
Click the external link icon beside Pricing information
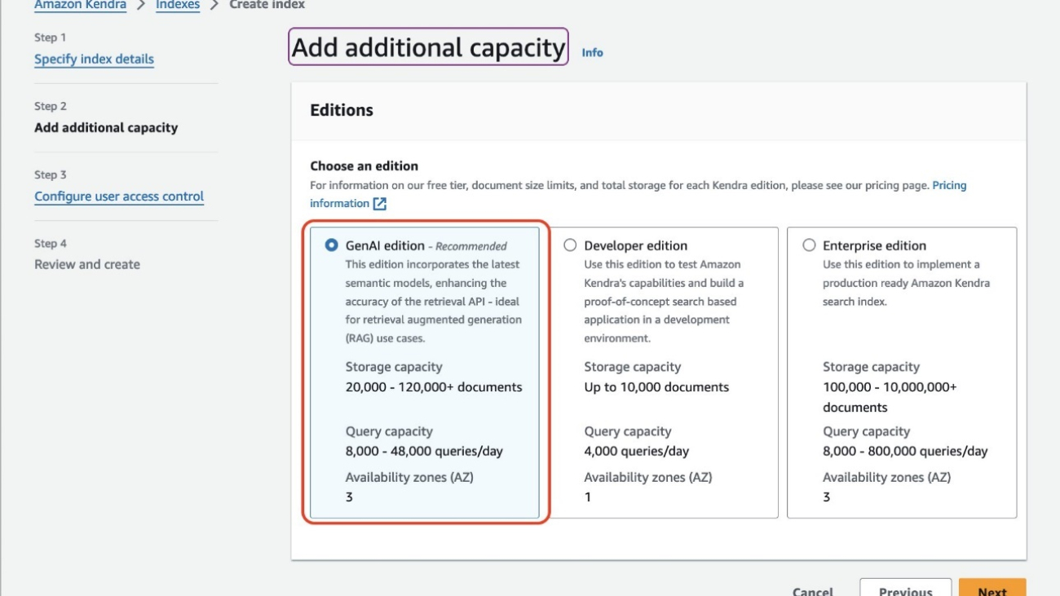click(x=380, y=204)
